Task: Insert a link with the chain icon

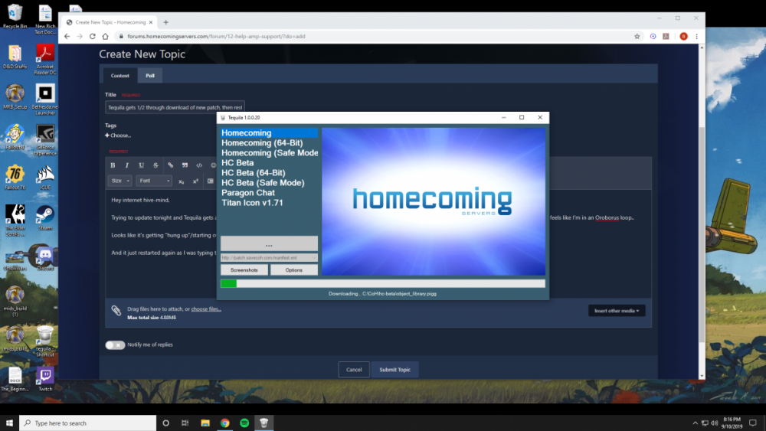Action: 171,165
